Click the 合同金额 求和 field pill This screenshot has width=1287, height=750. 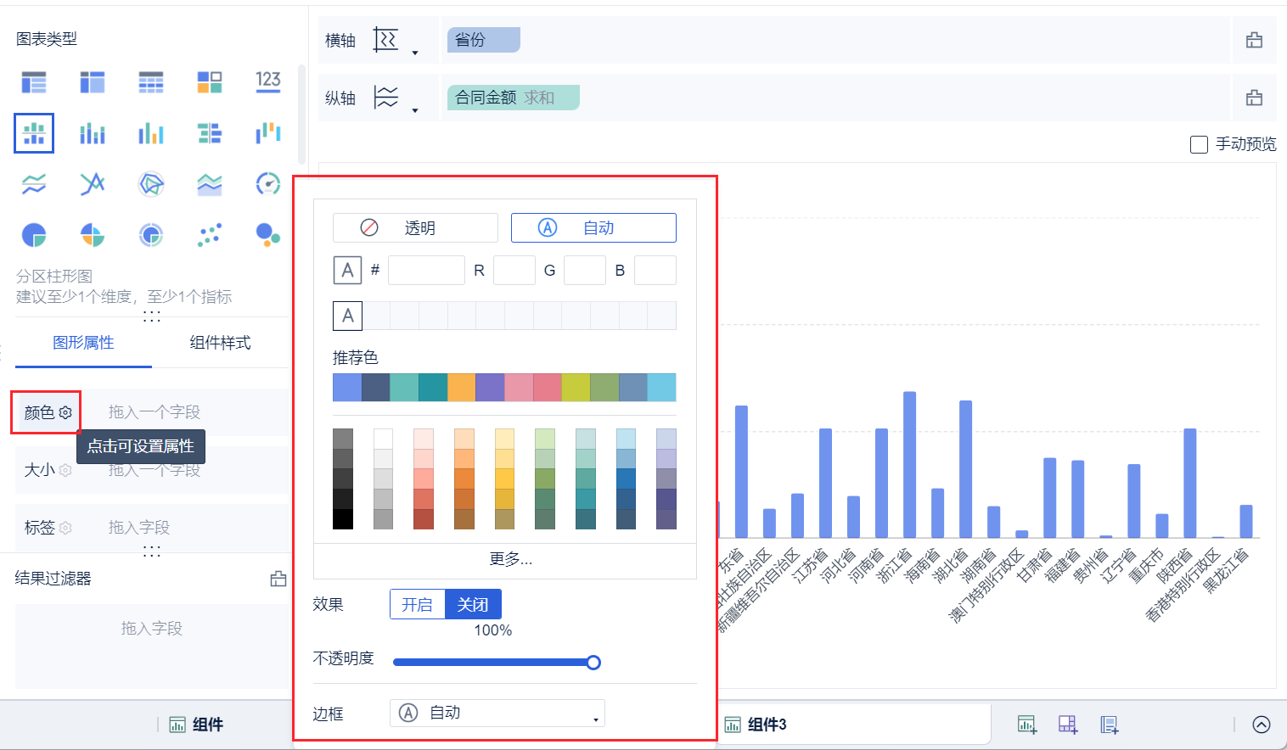pos(514,98)
